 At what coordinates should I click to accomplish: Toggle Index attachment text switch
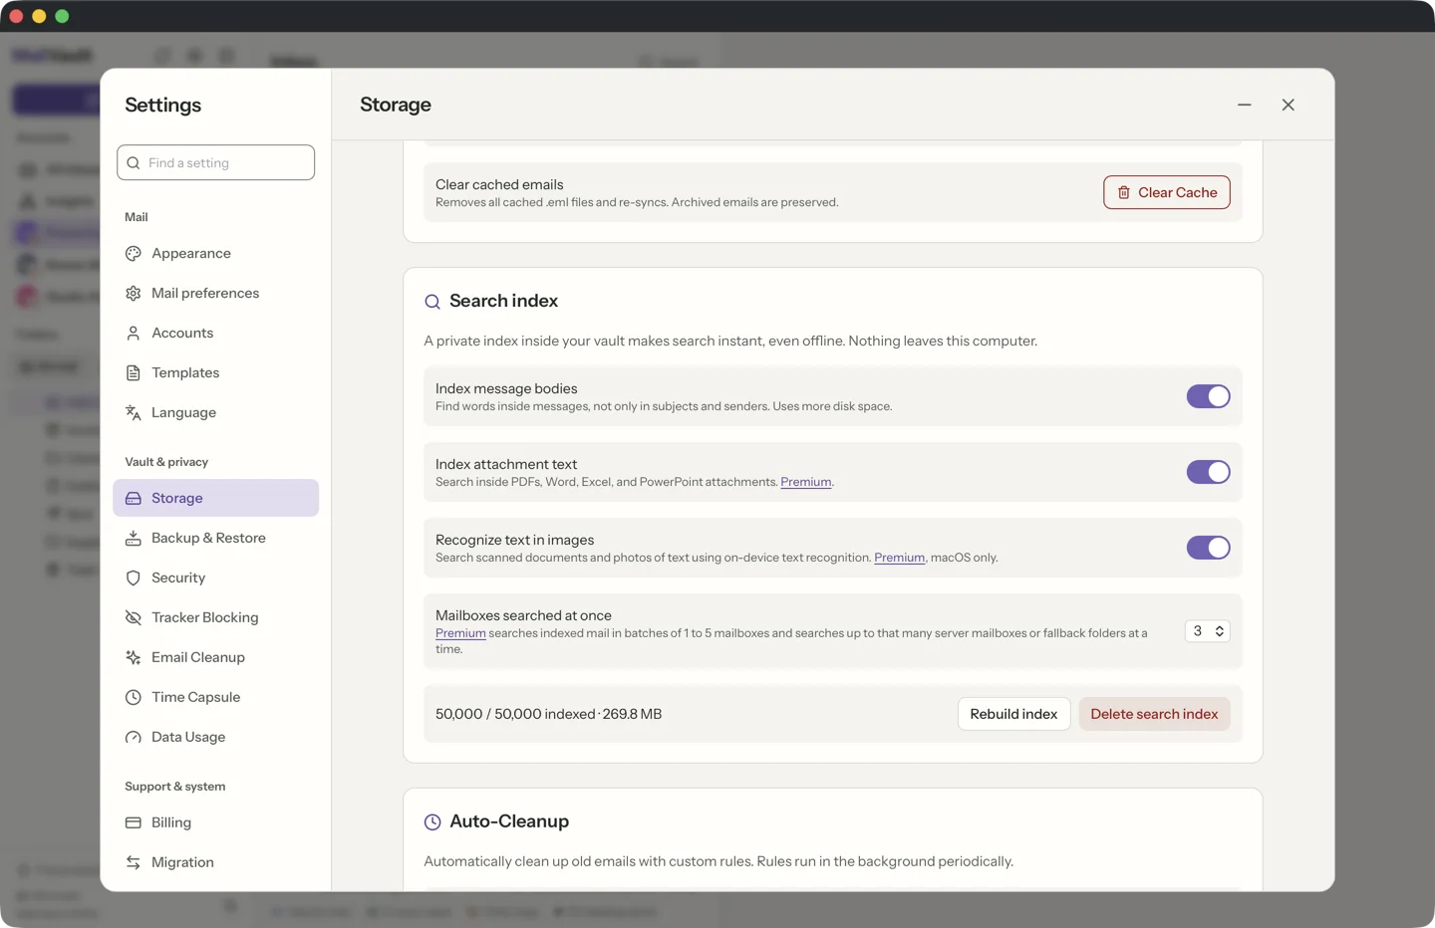click(x=1208, y=472)
